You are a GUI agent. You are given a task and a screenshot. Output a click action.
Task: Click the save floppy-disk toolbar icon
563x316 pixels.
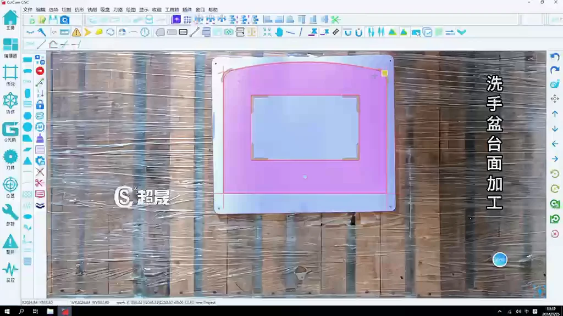(x=53, y=20)
